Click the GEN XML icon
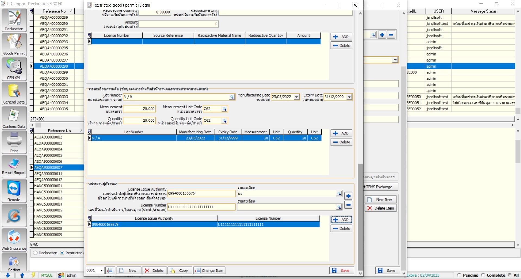This screenshot has width=521, height=279. click(14, 69)
